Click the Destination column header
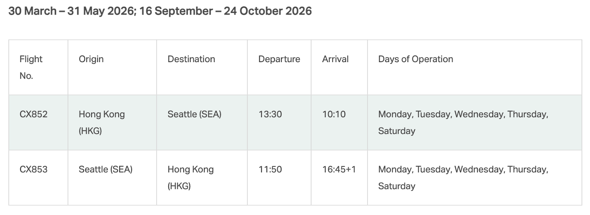590x215 pixels. pos(191,59)
